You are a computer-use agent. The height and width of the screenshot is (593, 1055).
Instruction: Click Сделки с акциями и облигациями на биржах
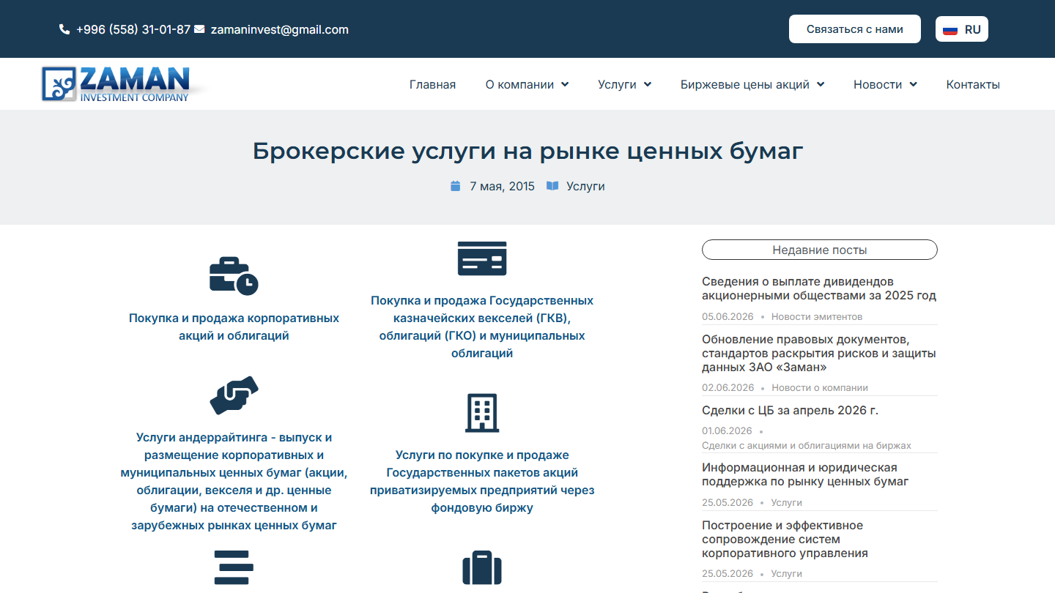pos(807,445)
